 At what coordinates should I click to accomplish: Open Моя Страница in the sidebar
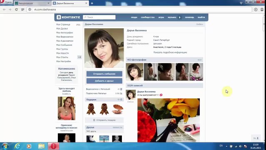coord(63,25)
